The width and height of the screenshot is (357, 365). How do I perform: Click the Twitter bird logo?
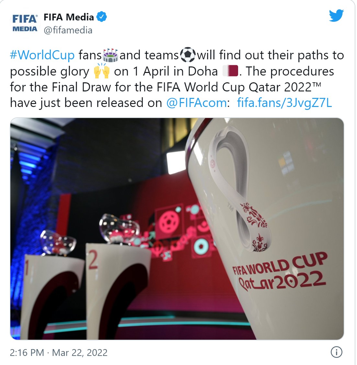(x=336, y=16)
